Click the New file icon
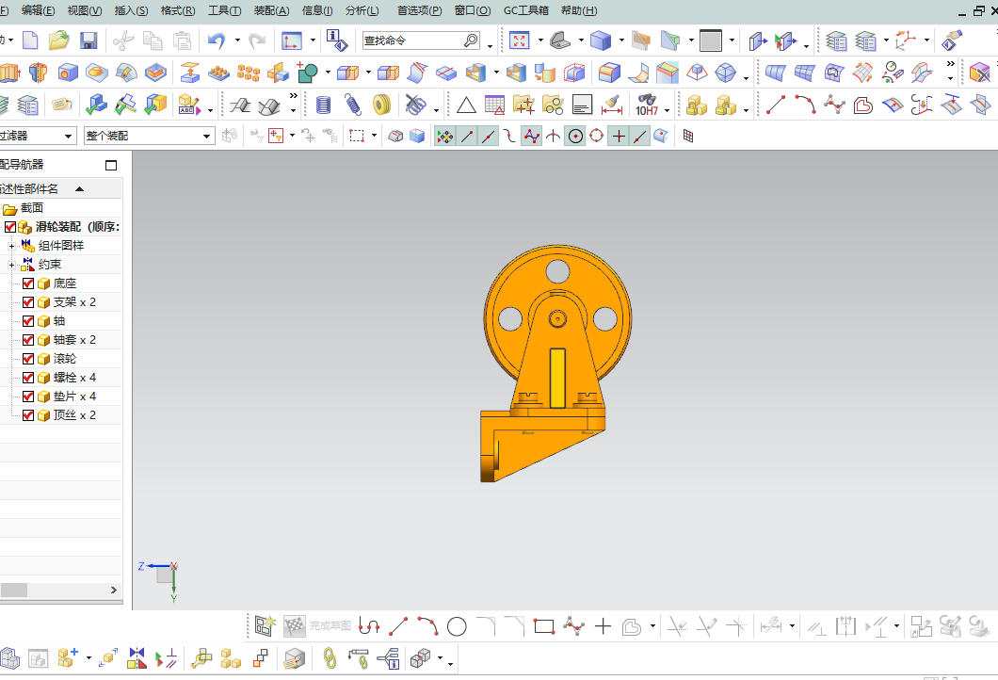 (30, 40)
